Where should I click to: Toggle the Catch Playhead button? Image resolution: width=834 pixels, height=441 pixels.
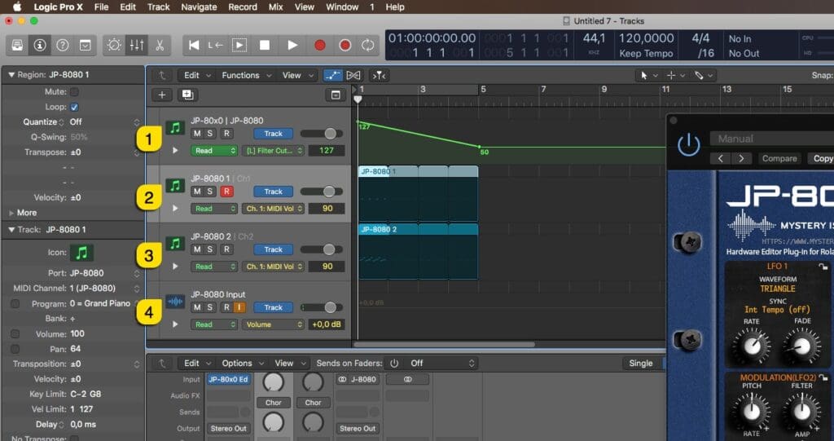(x=379, y=76)
